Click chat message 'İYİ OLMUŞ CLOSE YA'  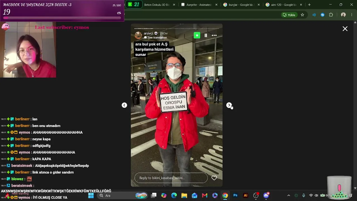50,197
